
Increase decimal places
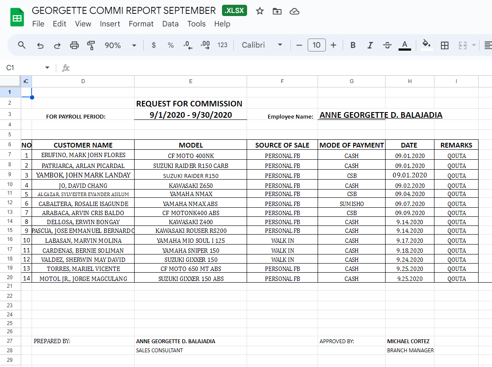205,45
